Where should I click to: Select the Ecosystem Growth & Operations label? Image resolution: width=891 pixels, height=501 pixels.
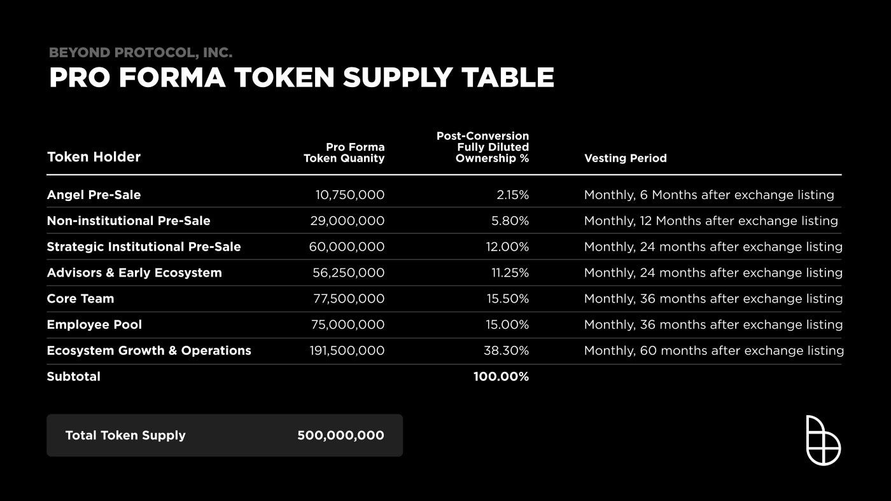coord(149,351)
